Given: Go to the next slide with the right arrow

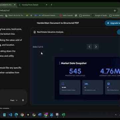Looking at the screenshot, I should coord(96,47).
